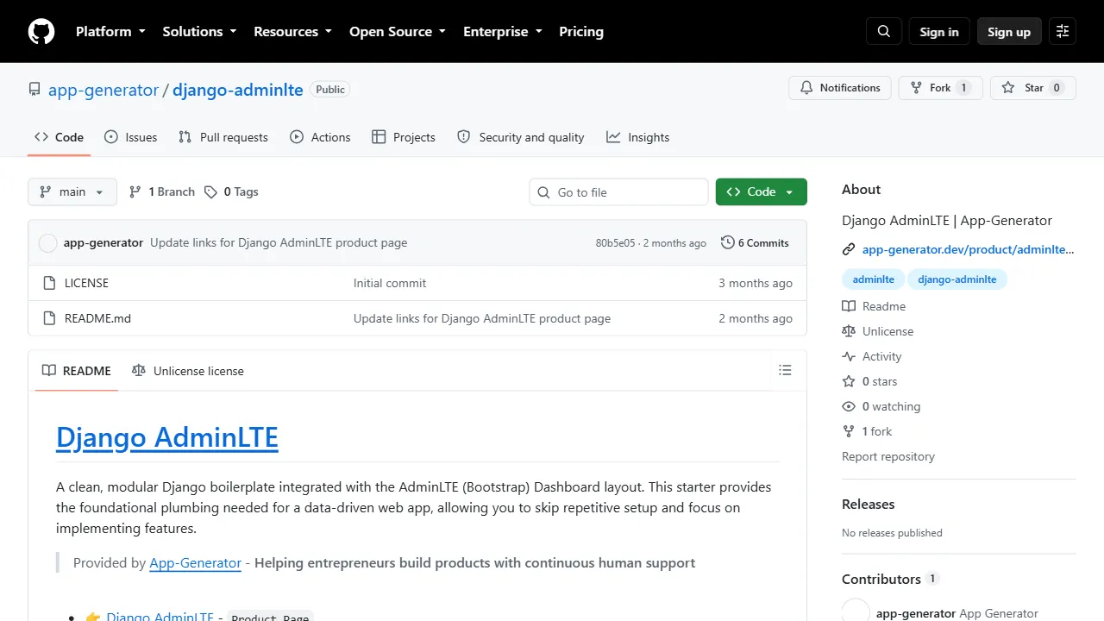Screen dimensions: 1104x621
Task: Open the Releases heading link
Action: [868, 504]
